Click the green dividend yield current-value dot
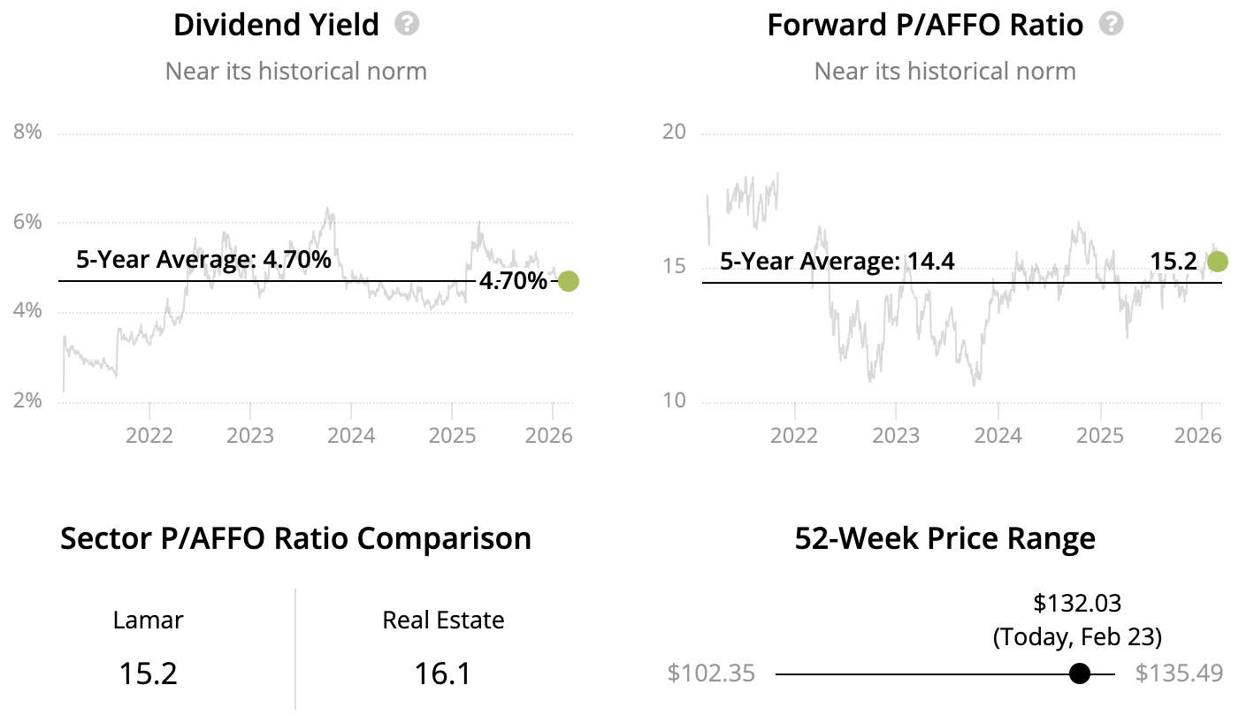 coord(569,281)
